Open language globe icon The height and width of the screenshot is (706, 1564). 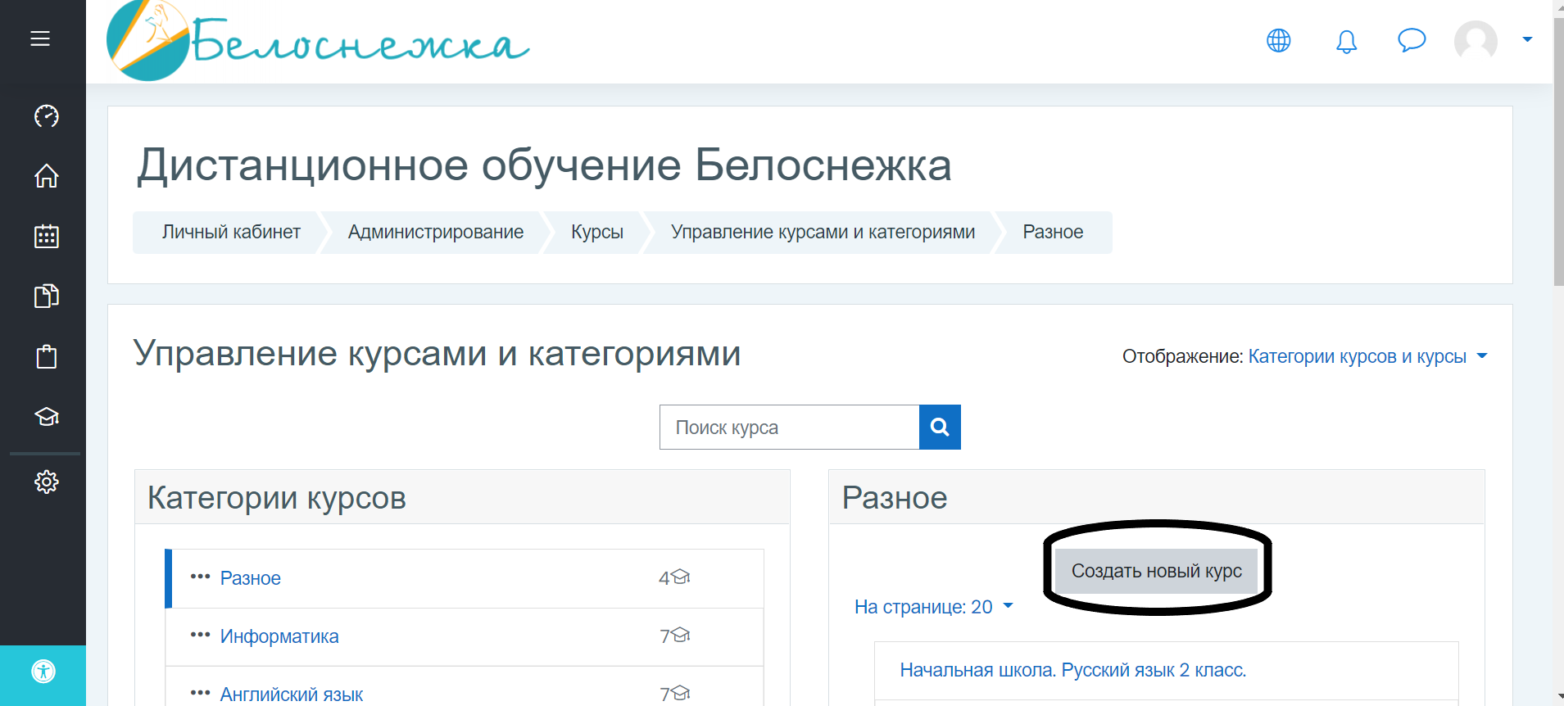pyautogui.click(x=1278, y=40)
